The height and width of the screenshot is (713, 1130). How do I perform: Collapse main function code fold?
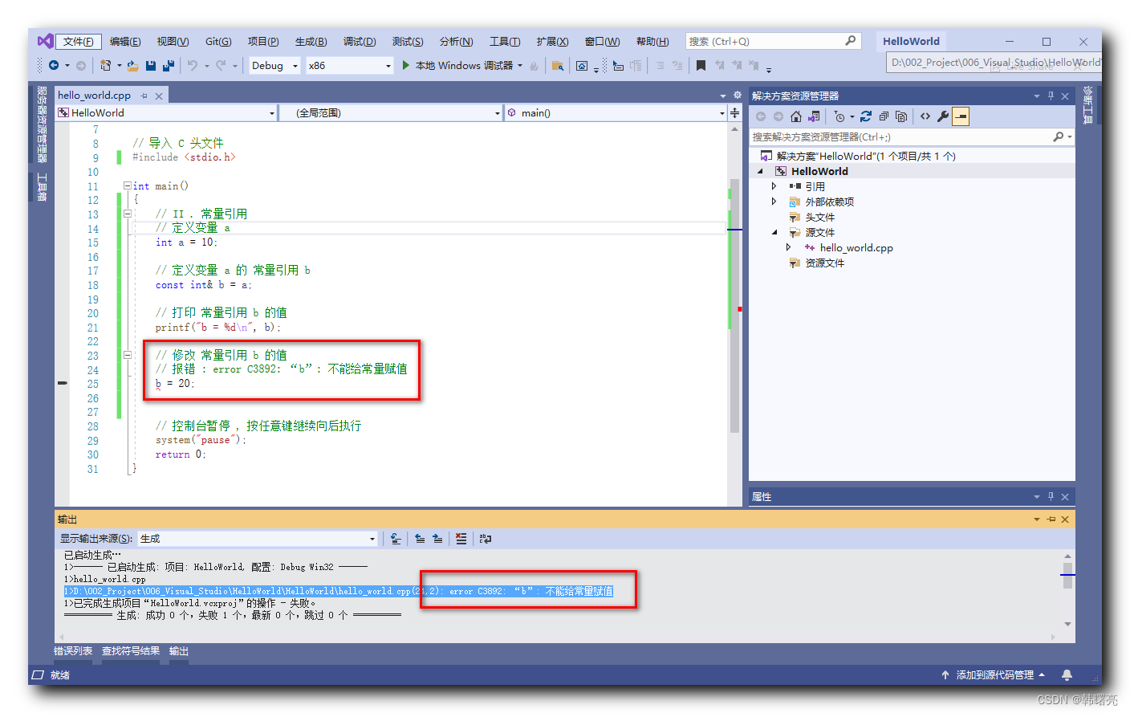(127, 185)
